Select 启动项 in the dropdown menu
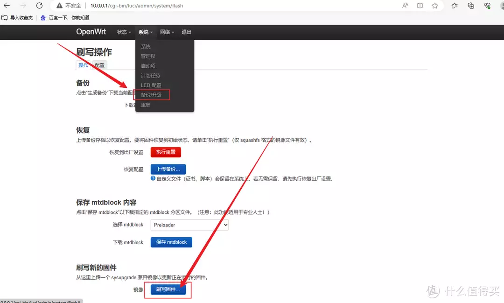 click(x=148, y=66)
